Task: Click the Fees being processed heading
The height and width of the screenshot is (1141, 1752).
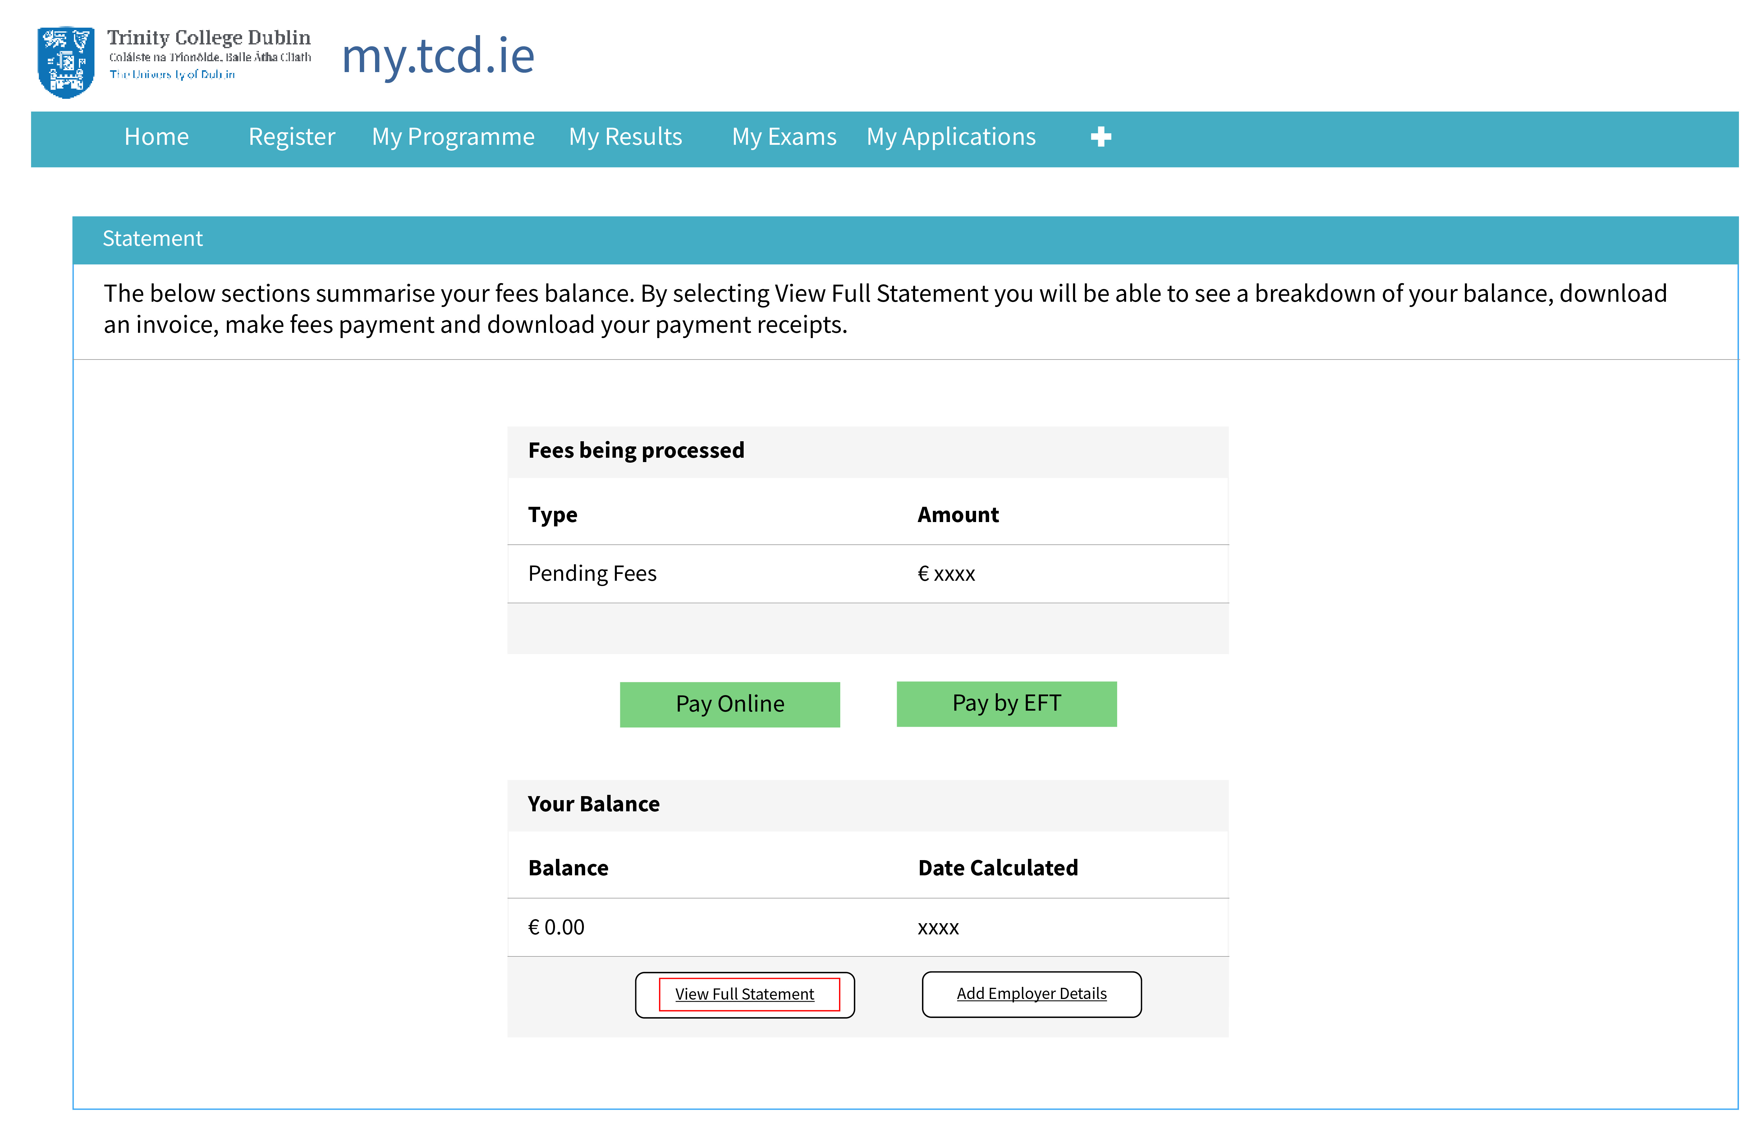Action: coord(636,451)
